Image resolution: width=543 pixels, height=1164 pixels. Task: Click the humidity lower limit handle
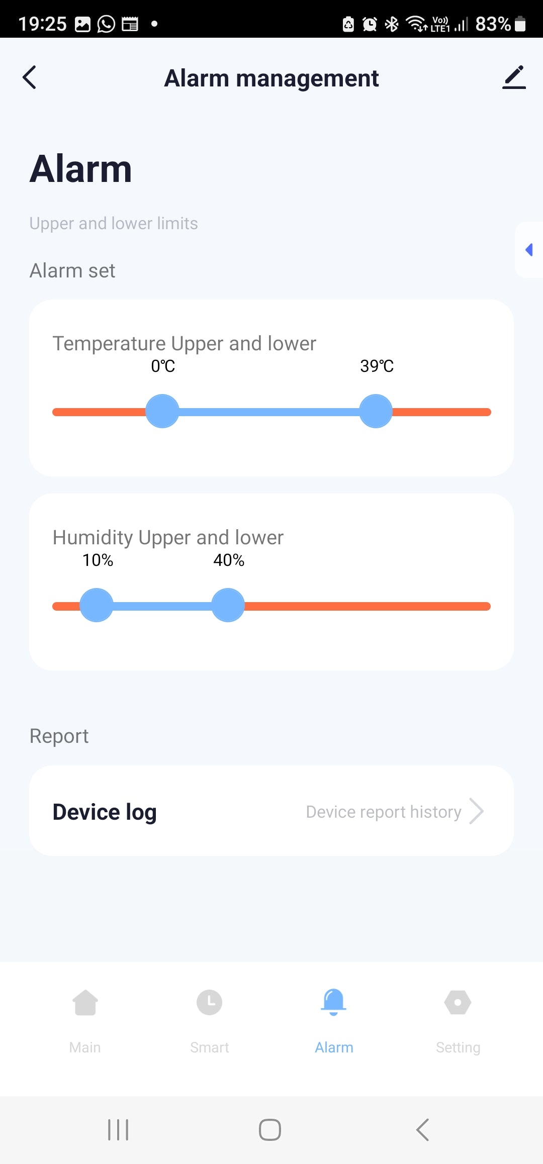coord(97,606)
